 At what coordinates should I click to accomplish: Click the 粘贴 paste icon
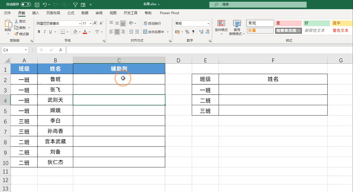[x=8, y=24]
